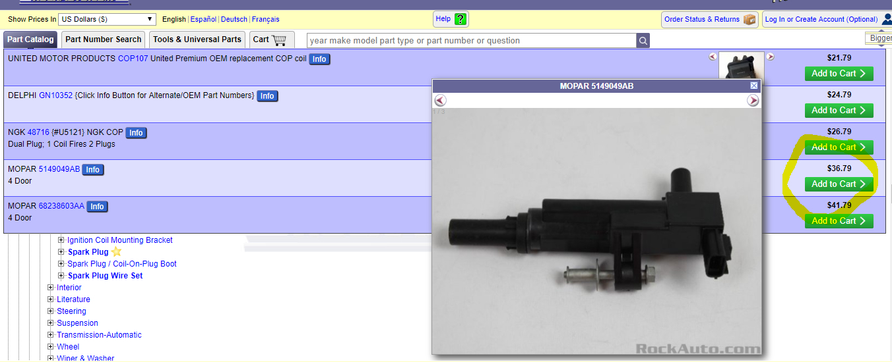Image resolution: width=892 pixels, height=362 pixels.
Task: Expand the Spark Plug tree node
Action: (x=61, y=252)
